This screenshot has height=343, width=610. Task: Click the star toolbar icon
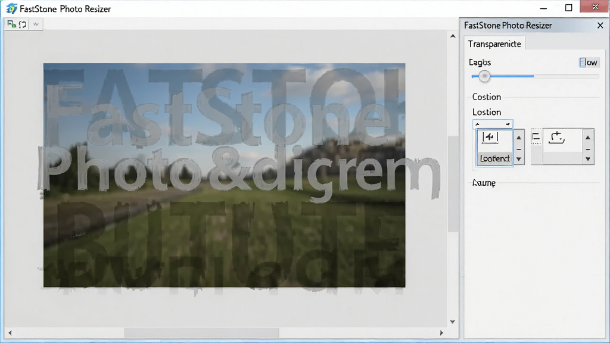click(36, 24)
